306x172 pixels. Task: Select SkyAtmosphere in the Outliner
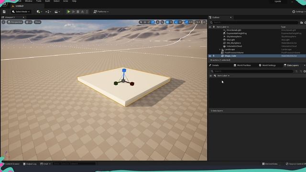tap(234, 37)
